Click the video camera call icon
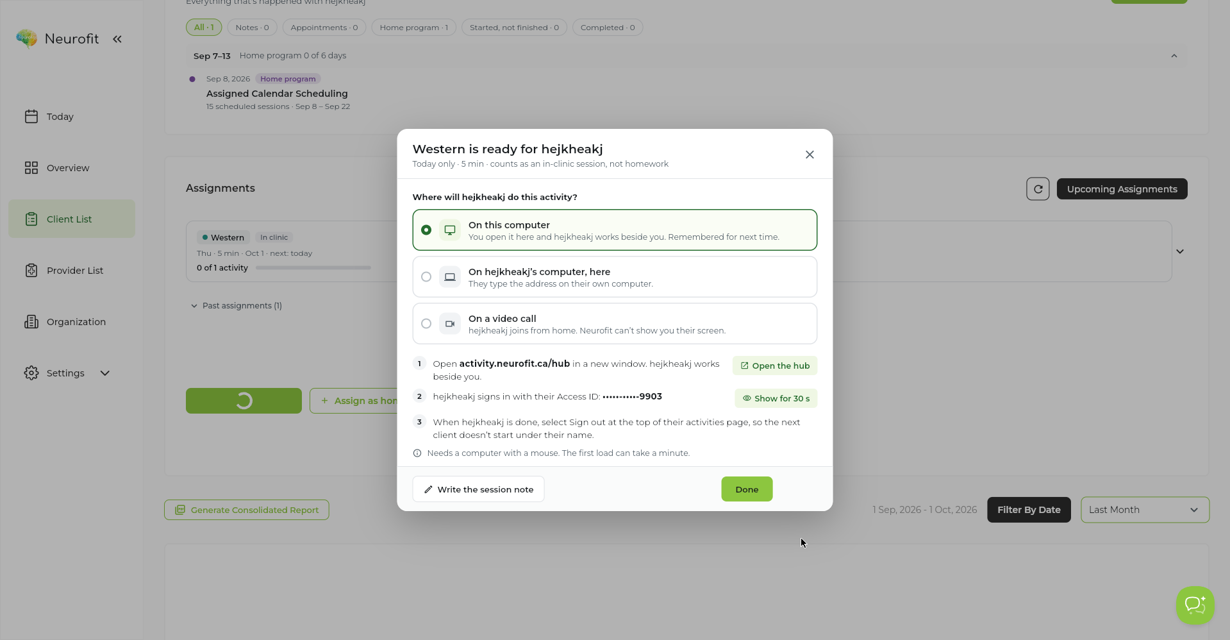Viewport: 1230px width, 640px height. (x=450, y=323)
